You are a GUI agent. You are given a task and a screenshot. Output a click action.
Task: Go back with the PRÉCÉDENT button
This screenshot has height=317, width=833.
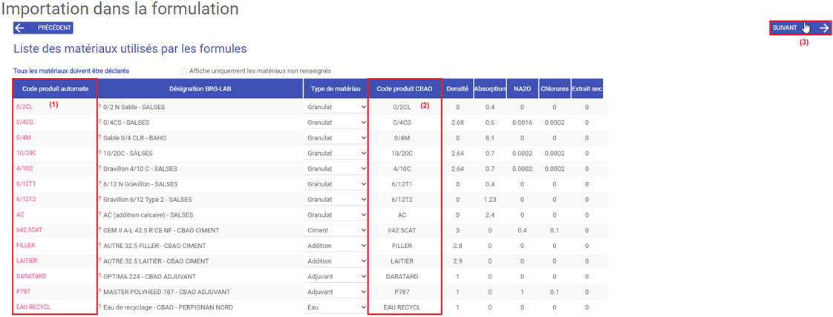43,28
